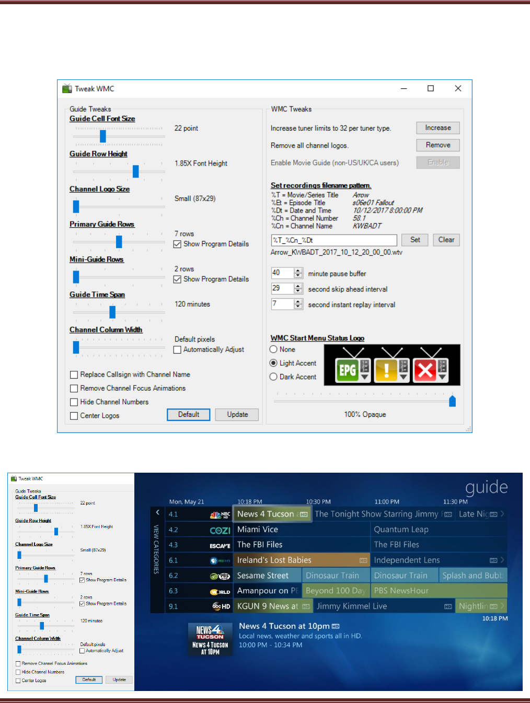The image size is (530, 703).
Task: Select Ireland's Lost Babies guide cell
Action: point(302,560)
